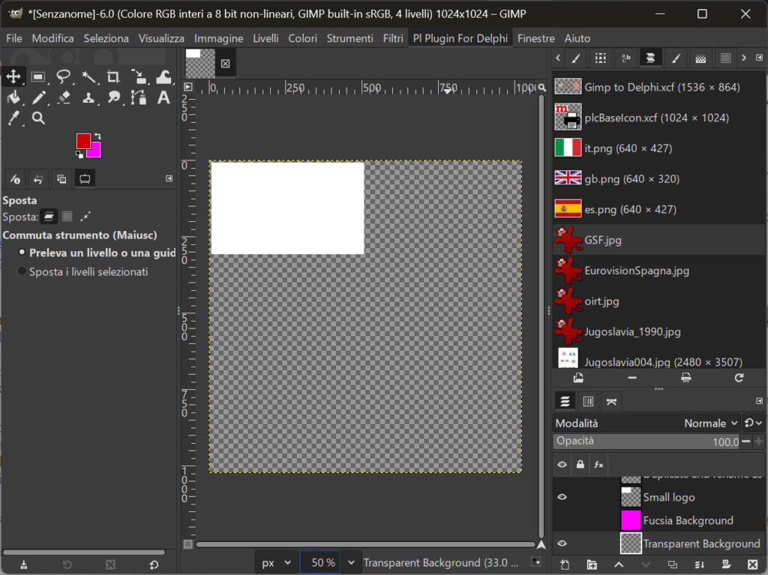Click the red foreground color swatch
768x575 pixels.
(82, 140)
